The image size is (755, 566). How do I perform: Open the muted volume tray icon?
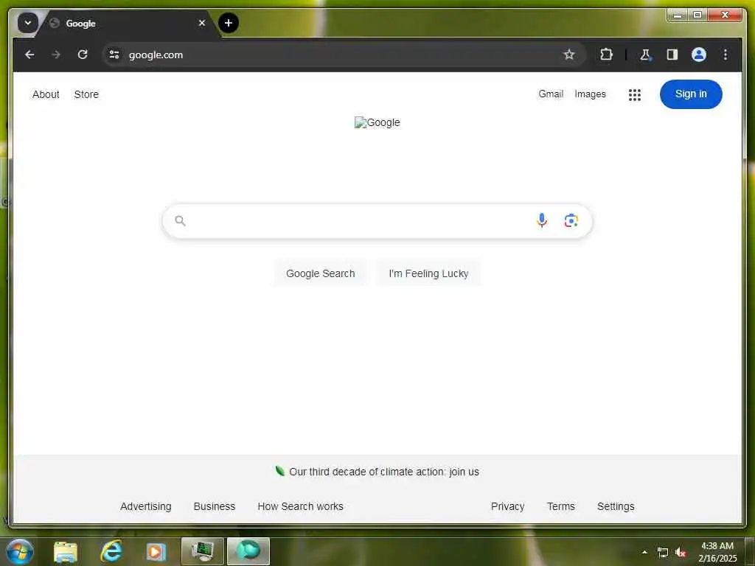(x=681, y=553)
